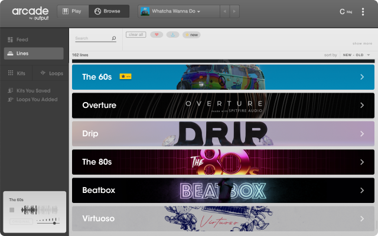Click the Play tab keyboard icon
This screenshot has width=378, height=236.
click(66, 11)
